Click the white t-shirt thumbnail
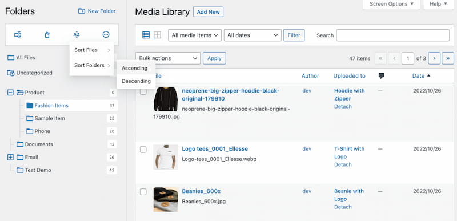 pyautogui.click(x=166, y=157)
